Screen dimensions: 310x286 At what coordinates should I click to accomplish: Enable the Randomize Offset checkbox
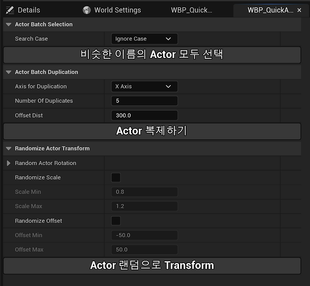click(x=115, y=221)
